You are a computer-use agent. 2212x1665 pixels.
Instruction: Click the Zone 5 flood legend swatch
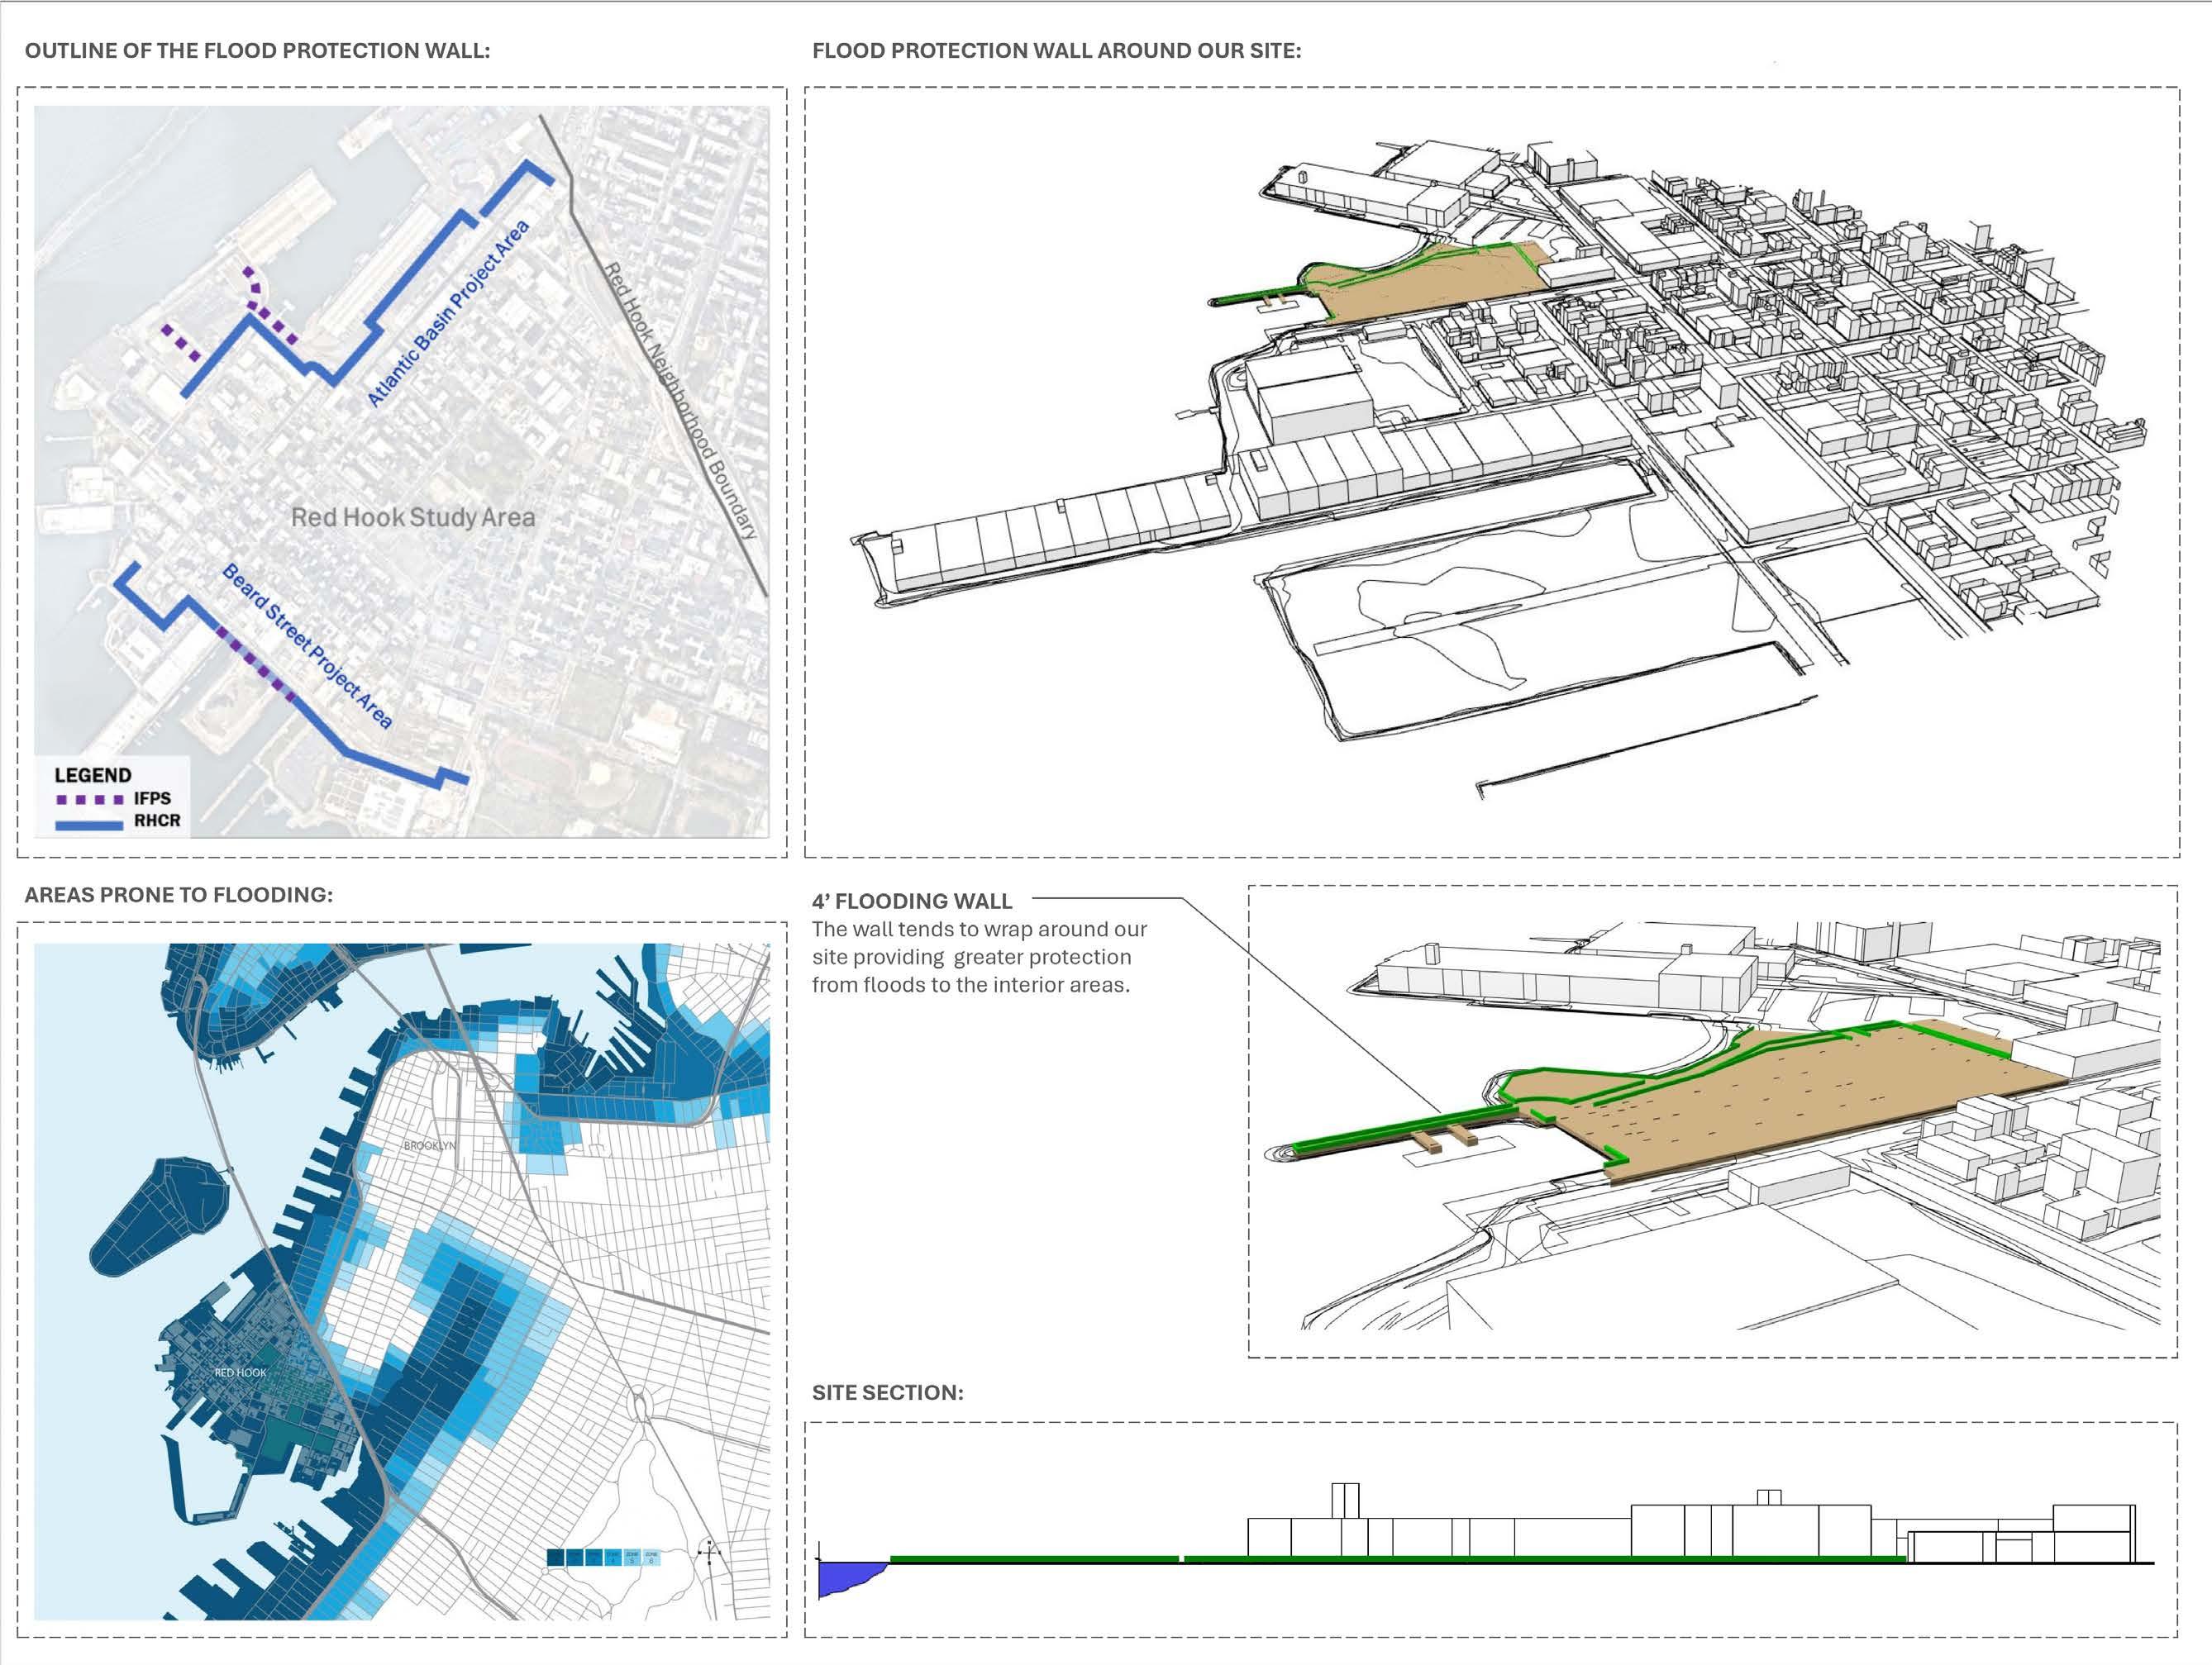coord(632,1558)
